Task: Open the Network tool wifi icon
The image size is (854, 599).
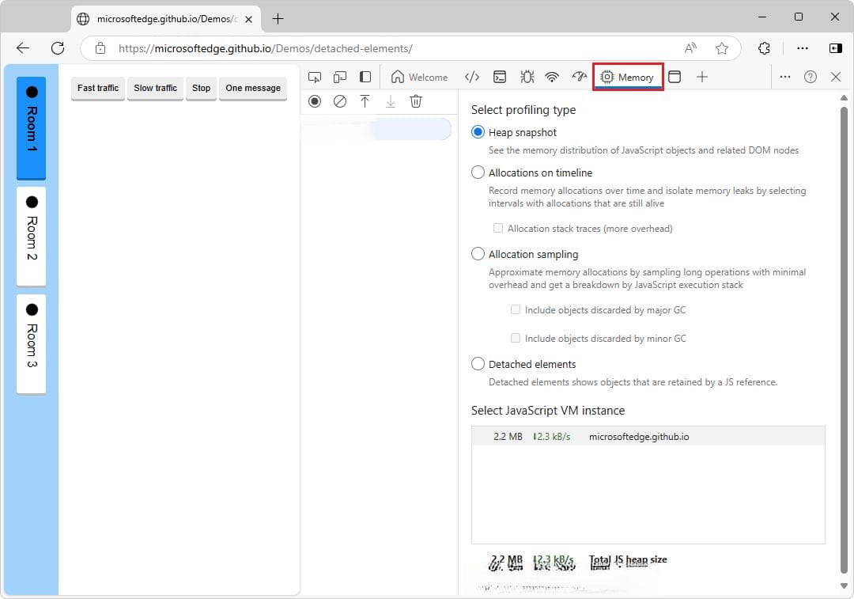Action: [552, 77]
